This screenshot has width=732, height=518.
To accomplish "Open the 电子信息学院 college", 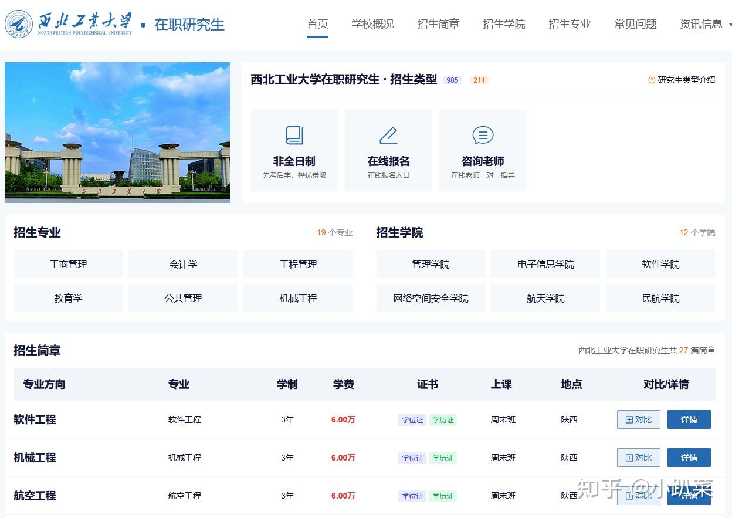I will click(545, 265).
